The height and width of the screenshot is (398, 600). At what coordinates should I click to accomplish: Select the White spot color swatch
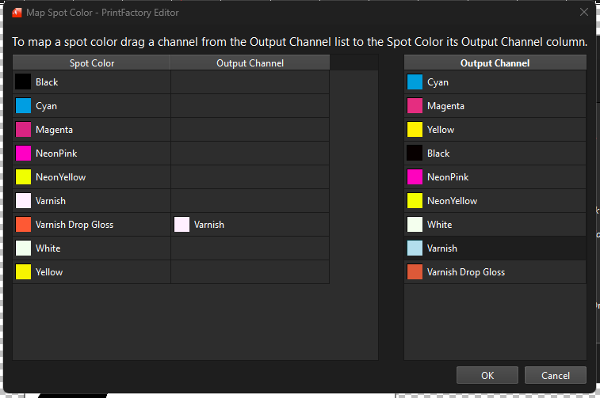pos(23,248)
